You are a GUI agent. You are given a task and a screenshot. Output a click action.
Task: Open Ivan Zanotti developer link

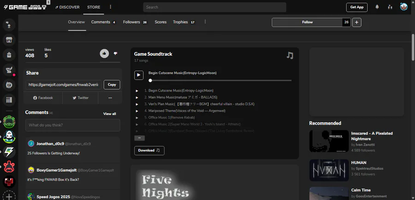point(365,145)
